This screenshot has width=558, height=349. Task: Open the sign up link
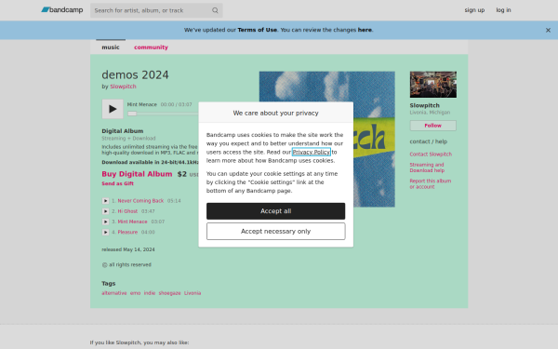tap(474, 10)
